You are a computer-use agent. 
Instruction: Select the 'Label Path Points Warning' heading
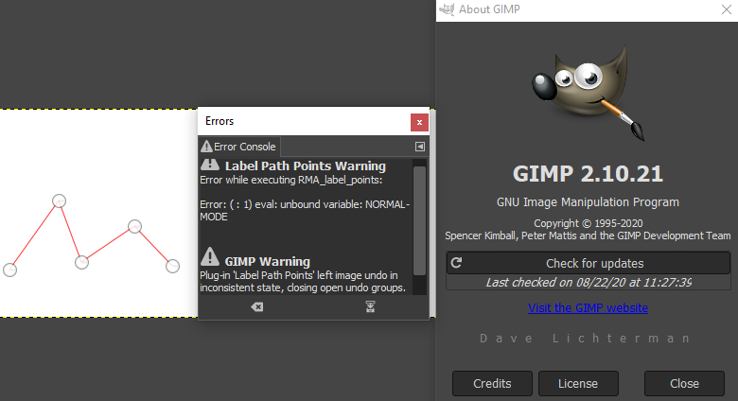coord(305,166)
